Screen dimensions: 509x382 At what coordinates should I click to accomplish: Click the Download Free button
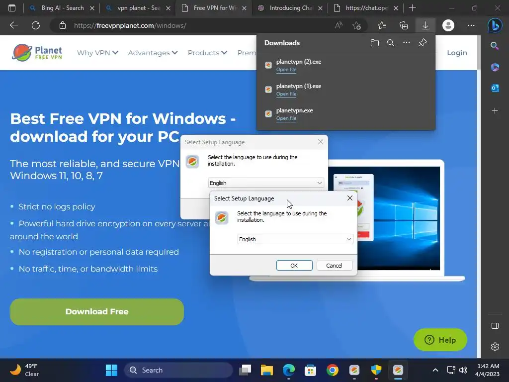(97, 311)
